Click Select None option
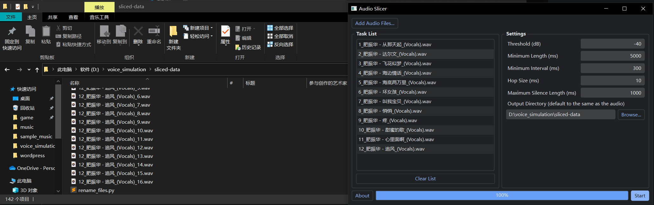The image size is (654, 205). click(x=280, y=36)
